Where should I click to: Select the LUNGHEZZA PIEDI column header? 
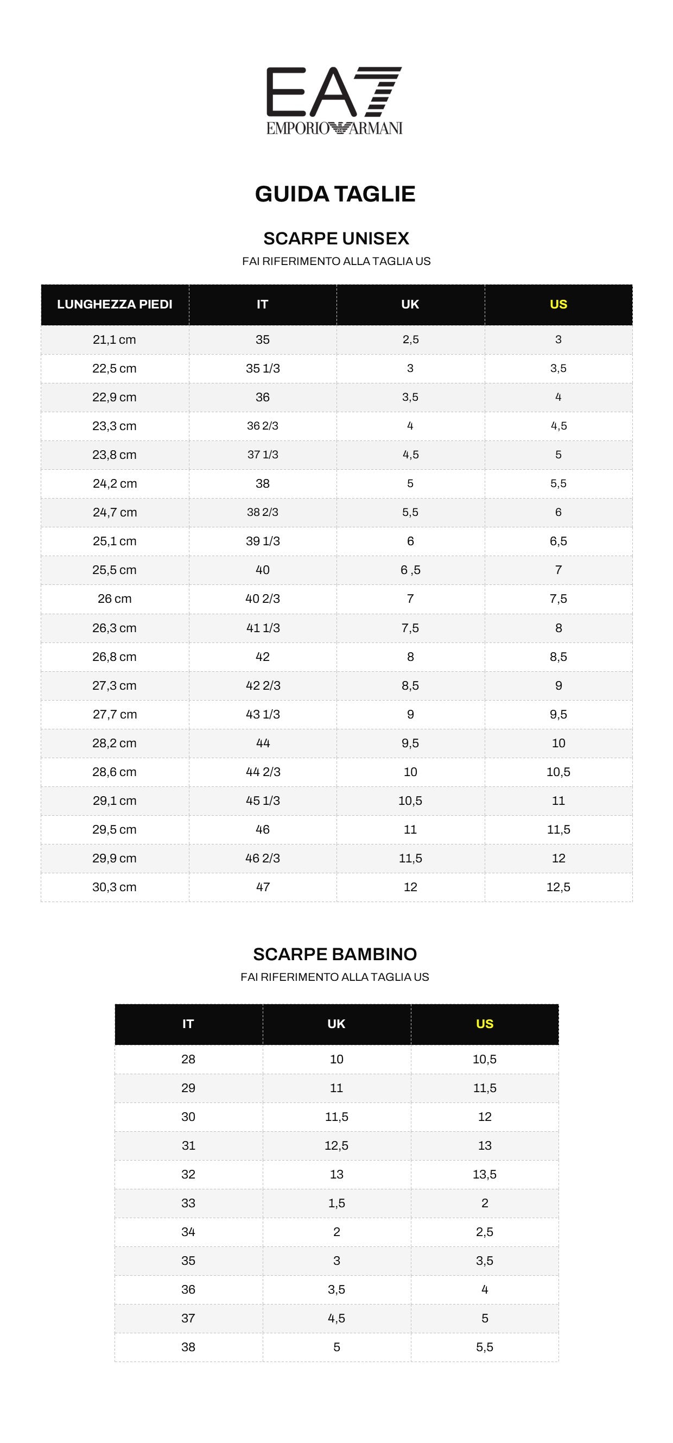tap(115, 304)
